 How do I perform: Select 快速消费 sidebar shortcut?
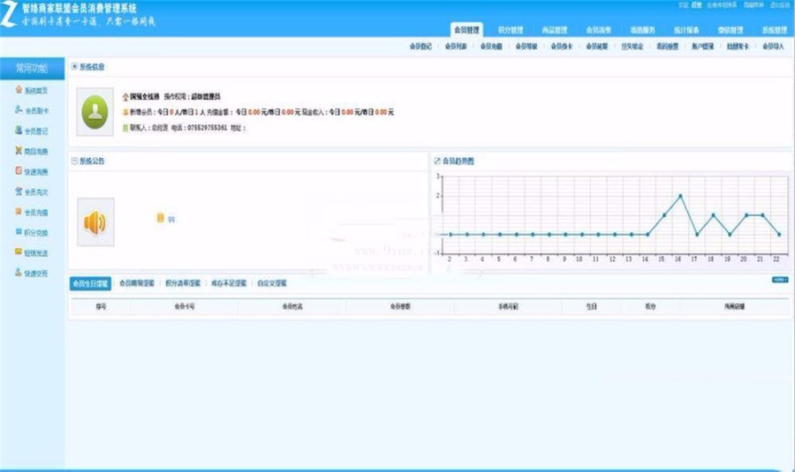tap(19, 171)
